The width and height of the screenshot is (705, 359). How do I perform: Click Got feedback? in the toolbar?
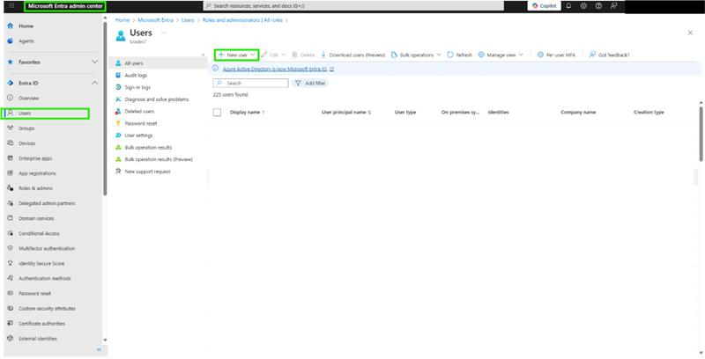click(x=609, y=55)
